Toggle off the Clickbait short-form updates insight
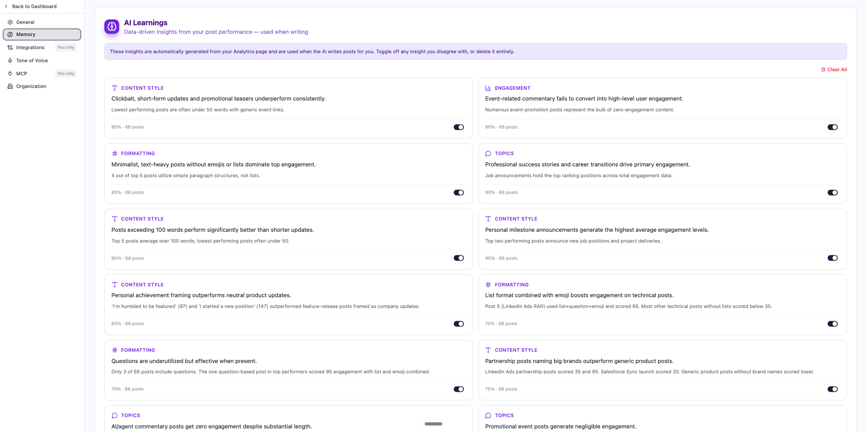 click(459, 127)
